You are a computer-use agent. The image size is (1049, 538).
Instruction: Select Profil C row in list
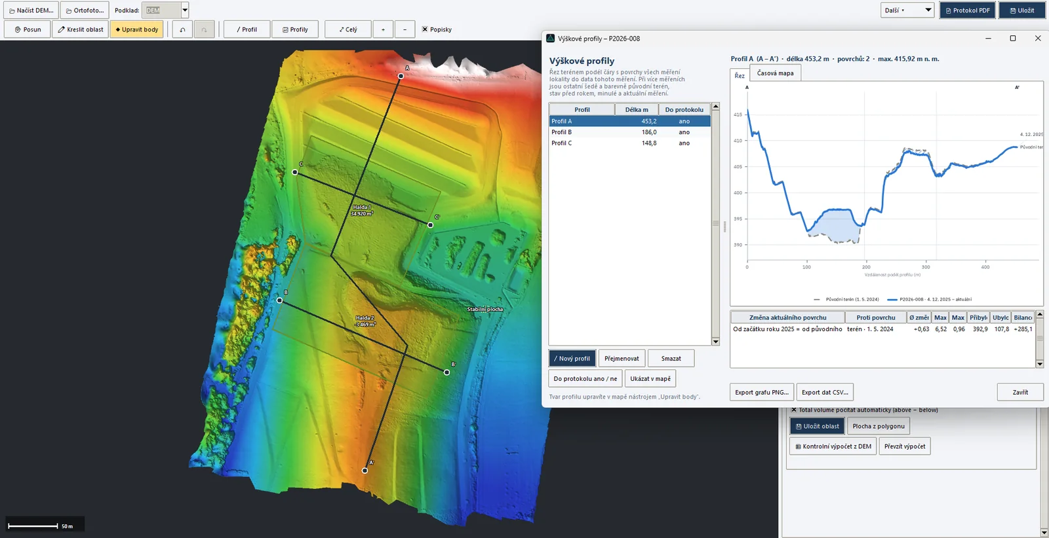629,143
